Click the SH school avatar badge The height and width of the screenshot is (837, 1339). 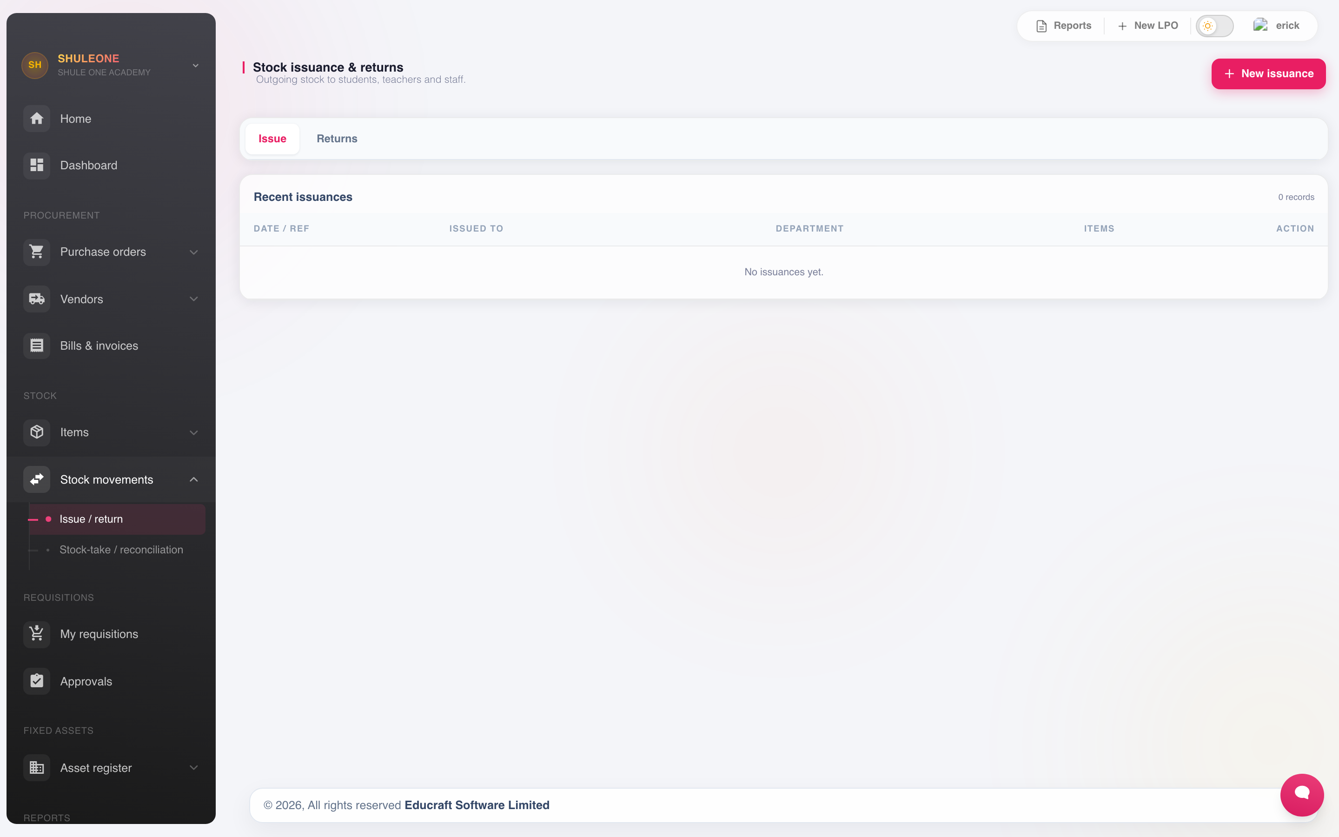point(35,65)
